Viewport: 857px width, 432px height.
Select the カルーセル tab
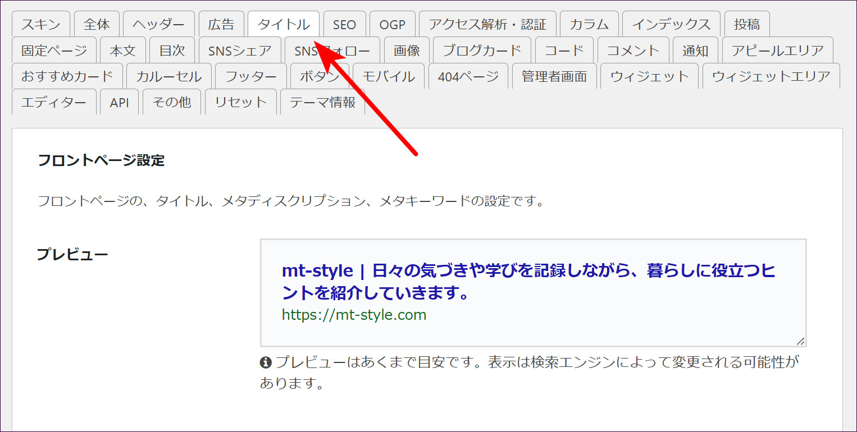point(169,76)
